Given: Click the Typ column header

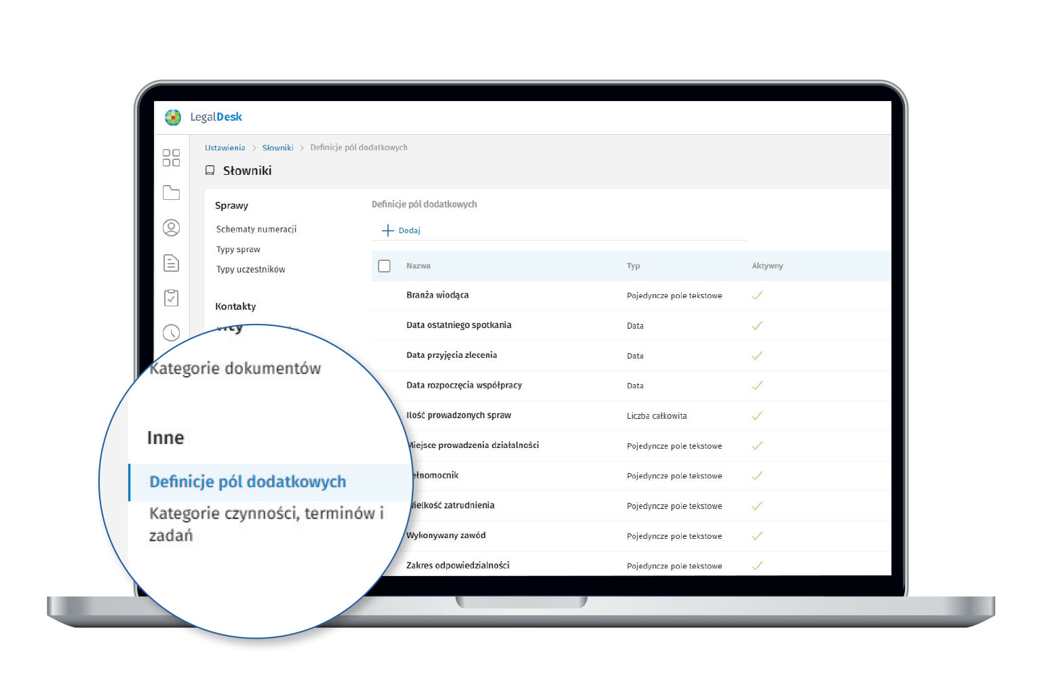Looking at the screenshot, I should pos(633,266).
